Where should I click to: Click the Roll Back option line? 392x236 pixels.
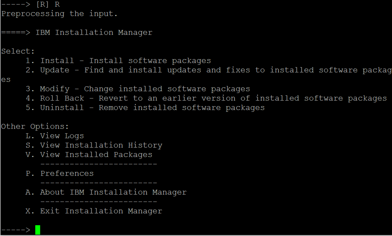click(x=206, y=98)
